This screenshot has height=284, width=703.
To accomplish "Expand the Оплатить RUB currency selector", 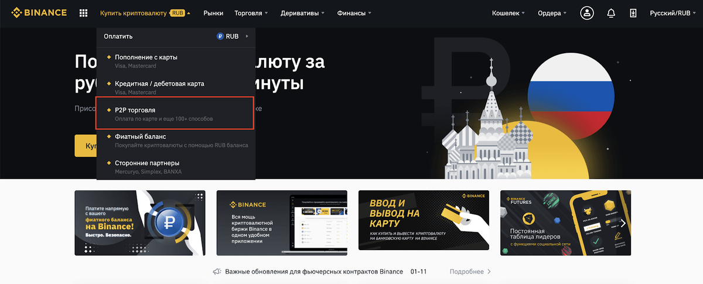I will [176, 36].
